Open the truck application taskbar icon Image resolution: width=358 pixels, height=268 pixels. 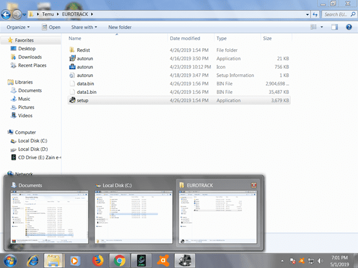185,261
